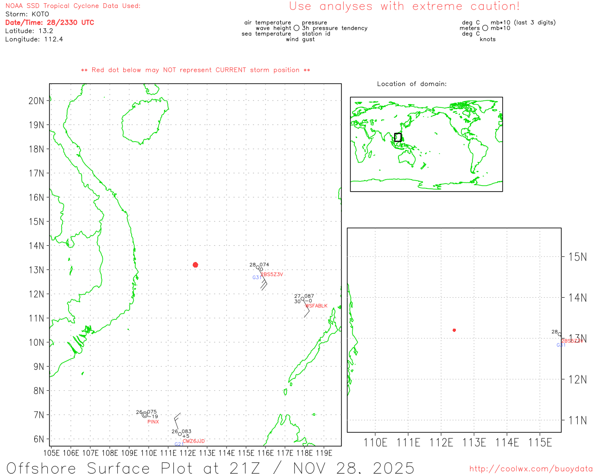Image resolution: width=593 pixels, height=474 pixels.
Task: Click the 'Latitude: 13.2' text
Action: pos(29,31)
